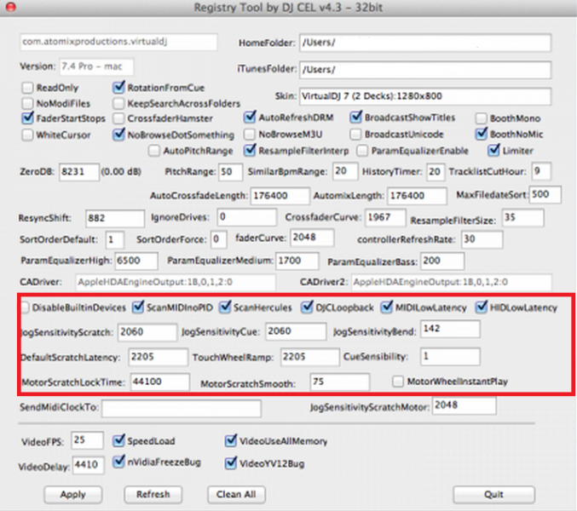
Task: Click the ParamEqualizerHigh field
Action: click(136, 261)
